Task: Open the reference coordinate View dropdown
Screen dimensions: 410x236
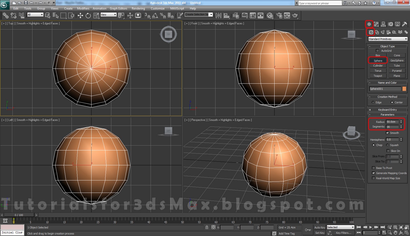Action: (108, 15)
